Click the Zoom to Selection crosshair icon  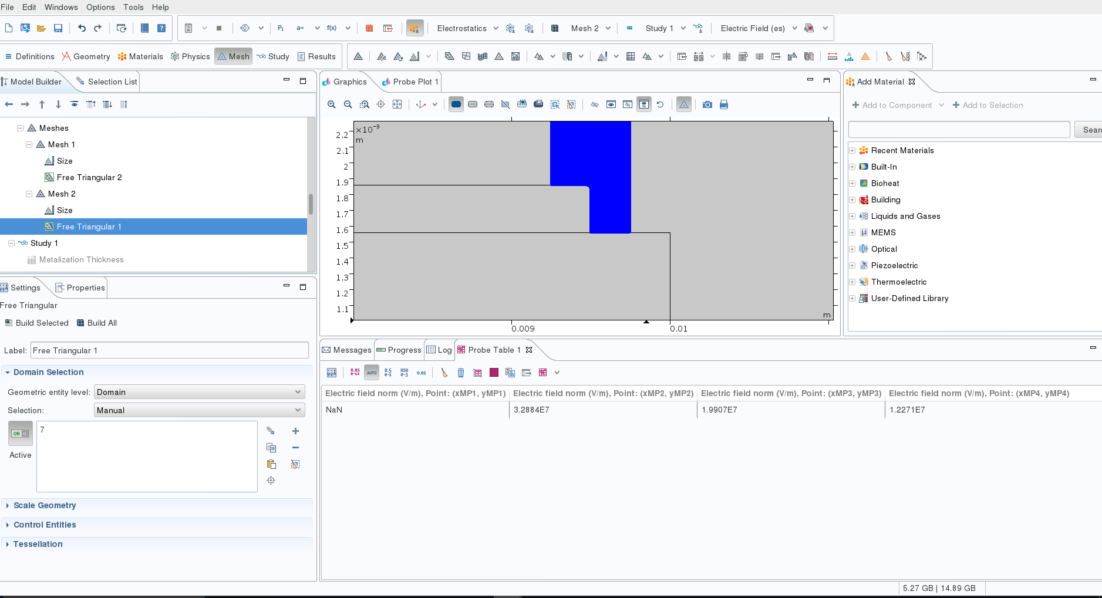(x=381, y=104)
